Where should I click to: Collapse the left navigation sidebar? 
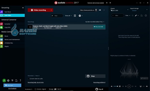23,8
